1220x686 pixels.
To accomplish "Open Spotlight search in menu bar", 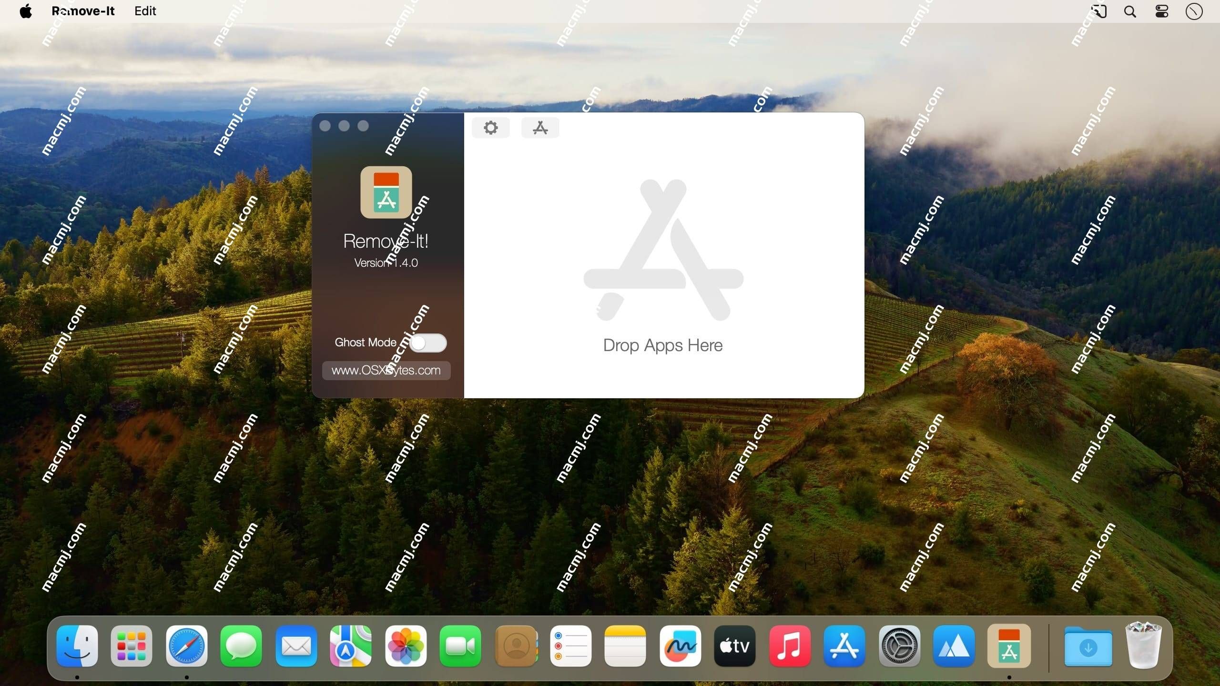I will [1130, 11].
